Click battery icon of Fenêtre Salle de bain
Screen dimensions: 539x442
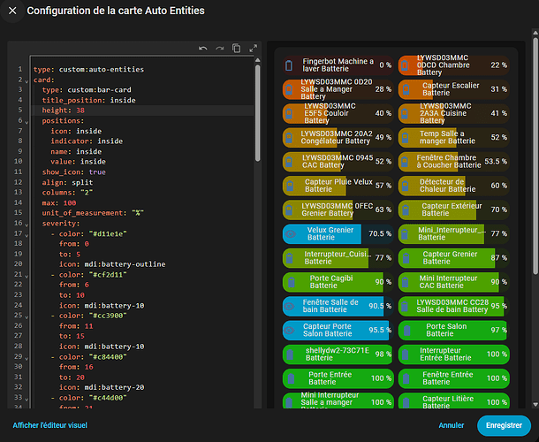(289, 305)
